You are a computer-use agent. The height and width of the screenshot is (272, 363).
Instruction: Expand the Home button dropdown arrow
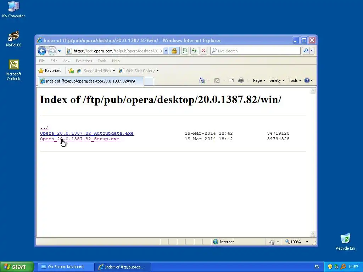[209, 80]
